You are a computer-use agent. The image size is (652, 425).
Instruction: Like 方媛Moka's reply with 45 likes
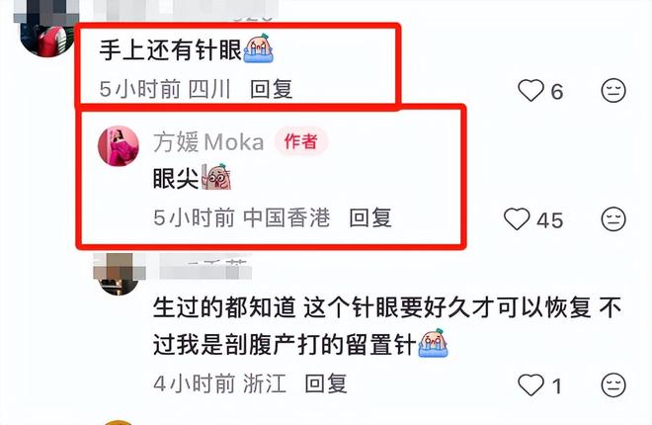click(517, 218)
